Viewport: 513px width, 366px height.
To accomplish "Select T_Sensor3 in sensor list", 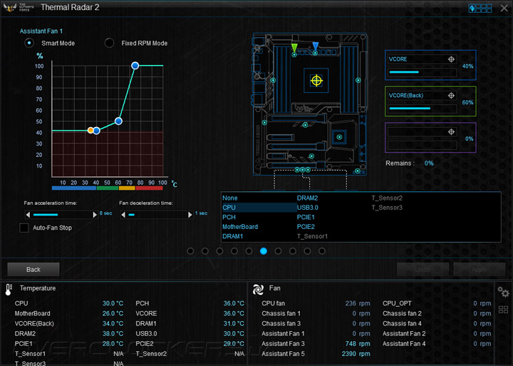I will pyautogui.click(x=387, y=208).
